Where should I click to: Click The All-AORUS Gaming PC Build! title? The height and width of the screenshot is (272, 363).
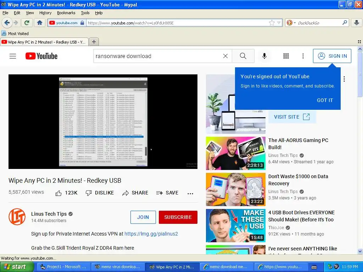[x=298, y=144]
